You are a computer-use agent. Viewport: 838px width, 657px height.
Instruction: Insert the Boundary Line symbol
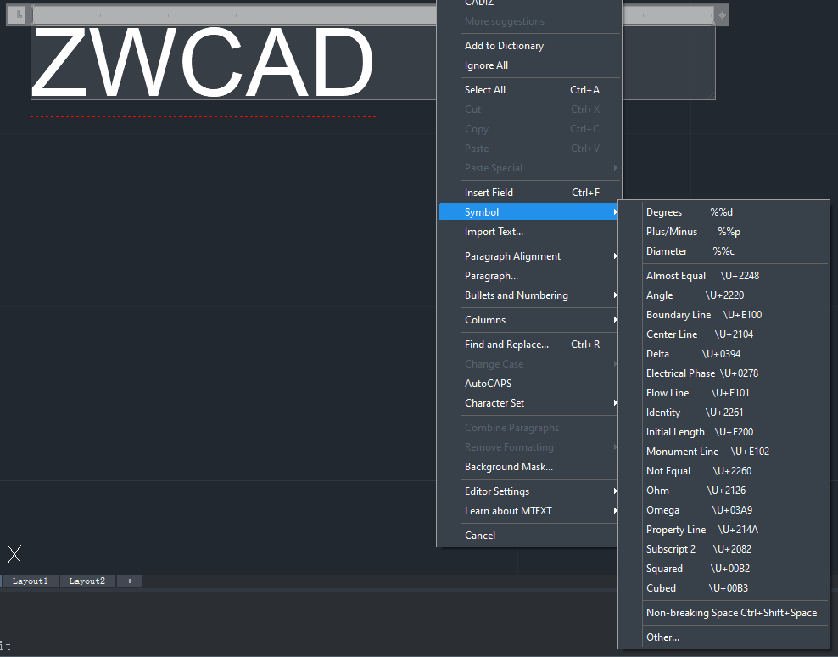tap(723, 315)
